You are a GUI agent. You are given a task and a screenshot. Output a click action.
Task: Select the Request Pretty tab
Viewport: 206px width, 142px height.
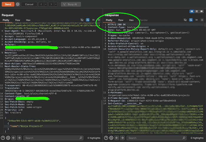[x=6, y=20]
